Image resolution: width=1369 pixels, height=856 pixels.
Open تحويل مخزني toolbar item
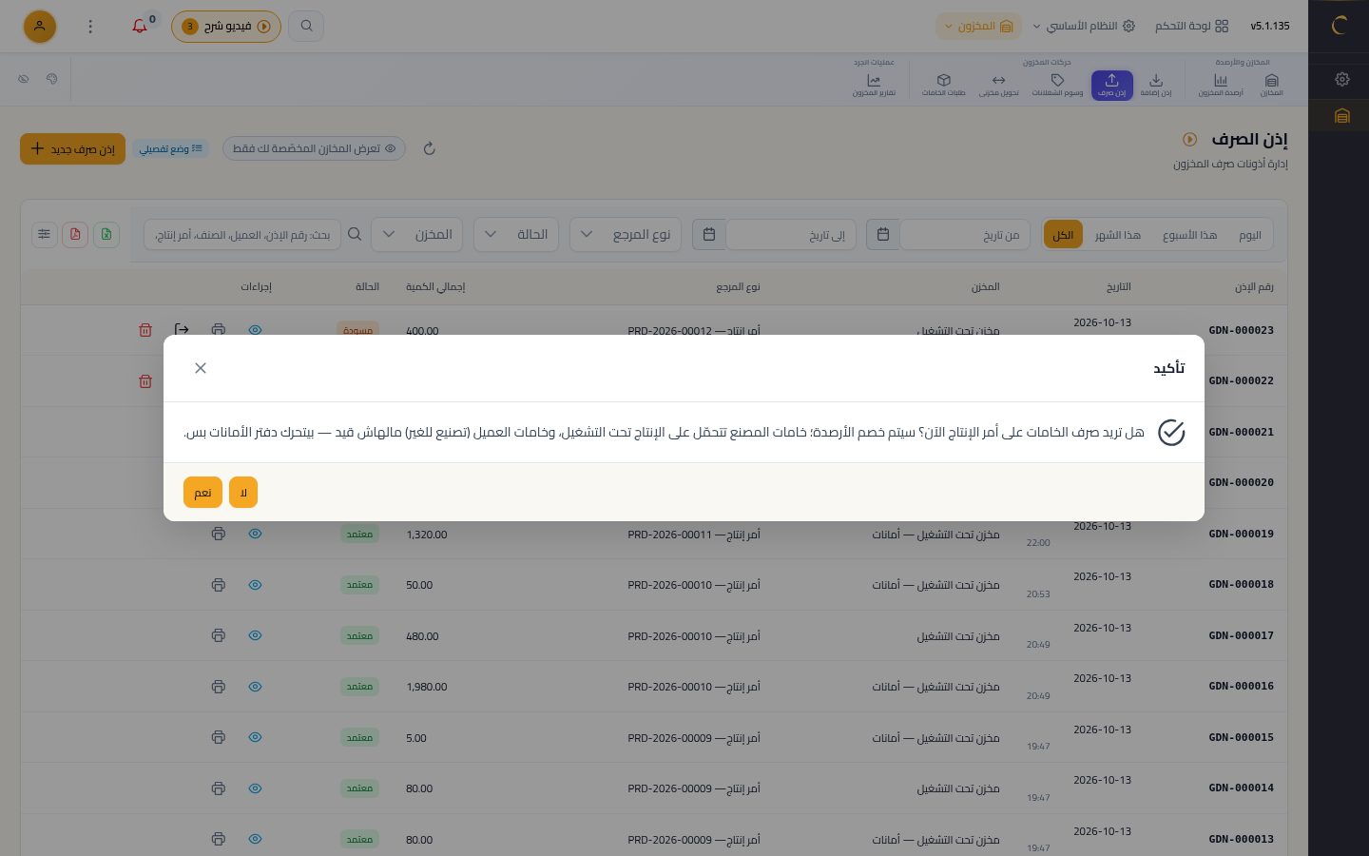(998, 85)
